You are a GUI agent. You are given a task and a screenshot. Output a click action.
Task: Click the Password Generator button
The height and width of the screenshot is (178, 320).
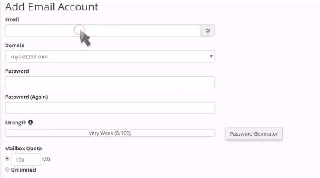tap(254, 134)
